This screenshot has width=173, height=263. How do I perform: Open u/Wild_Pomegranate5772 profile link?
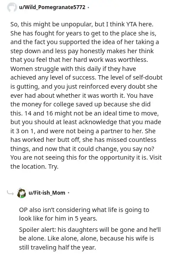coord(52,7)
